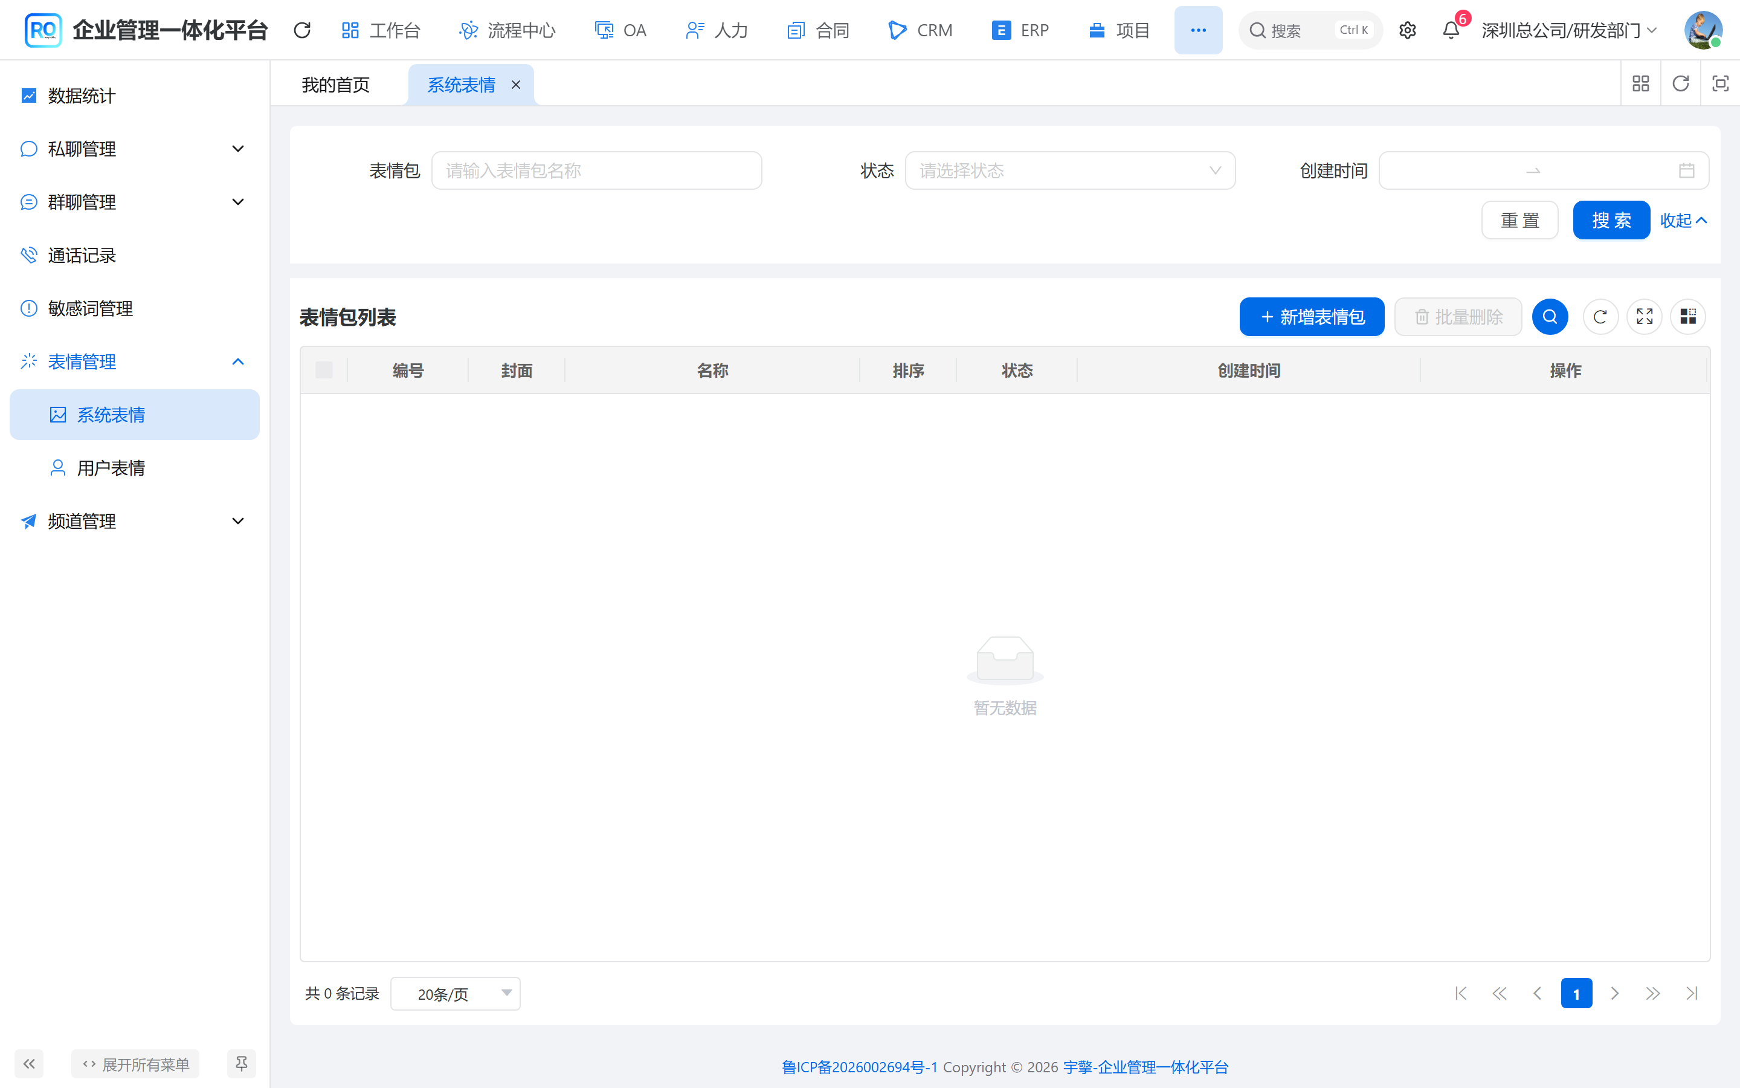Expand 群聊管理 menu
This screenshot has width=1740, height=1088.
point(135,202)
